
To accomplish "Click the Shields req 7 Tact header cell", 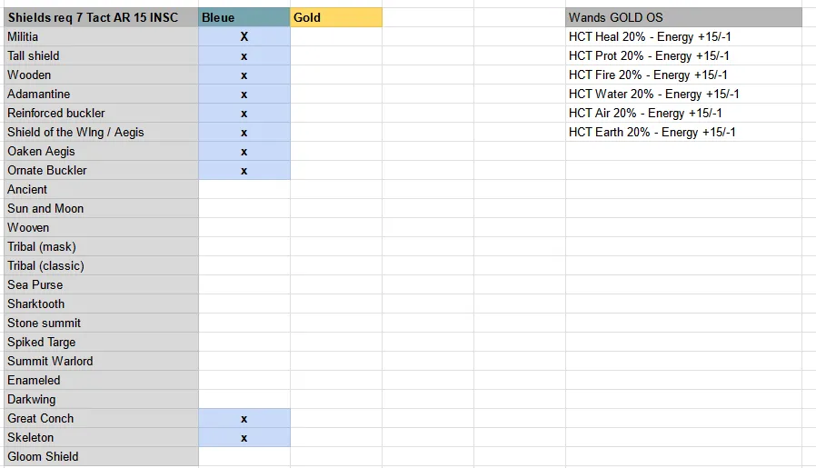I will (x=102, y=17).
